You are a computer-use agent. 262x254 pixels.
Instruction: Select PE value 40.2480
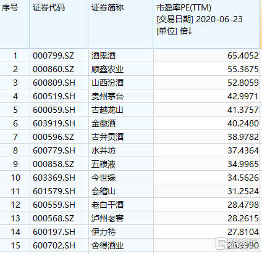point(243,123)
